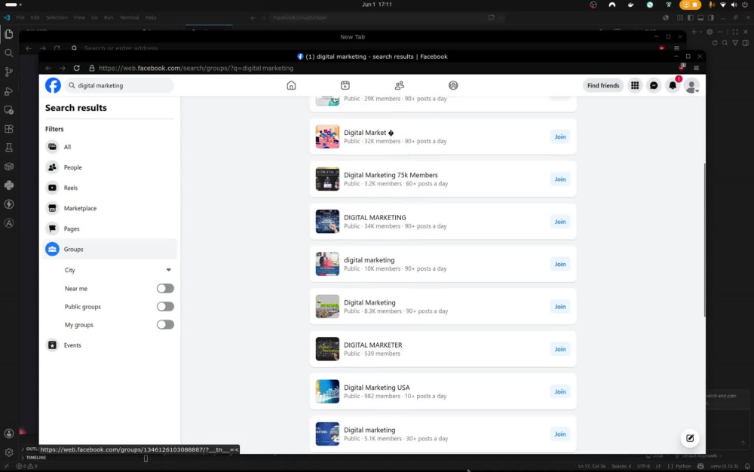Screen dimensions: 754x472
Task: Join the 32K members Digital Market group
Action: point(560,137)
